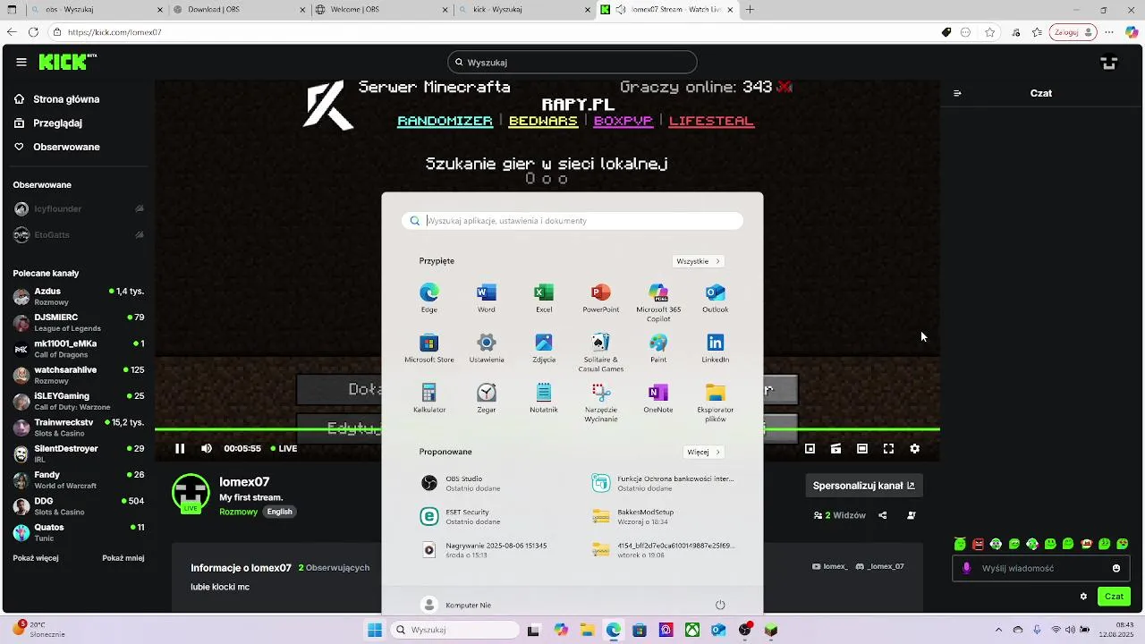Switch to Welcome | OBS tab

pyautogui.click(x=380, y=10)
